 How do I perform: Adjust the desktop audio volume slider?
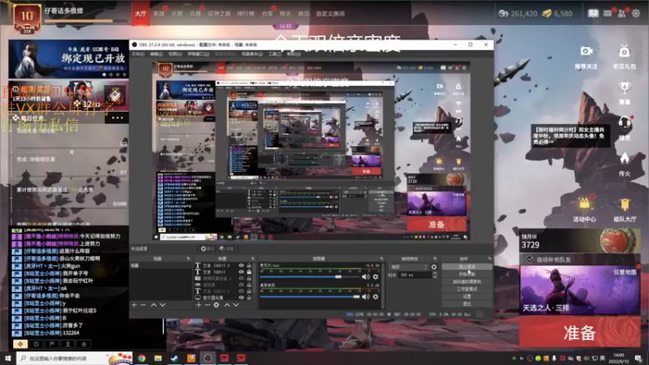click(x=356, y=296)
